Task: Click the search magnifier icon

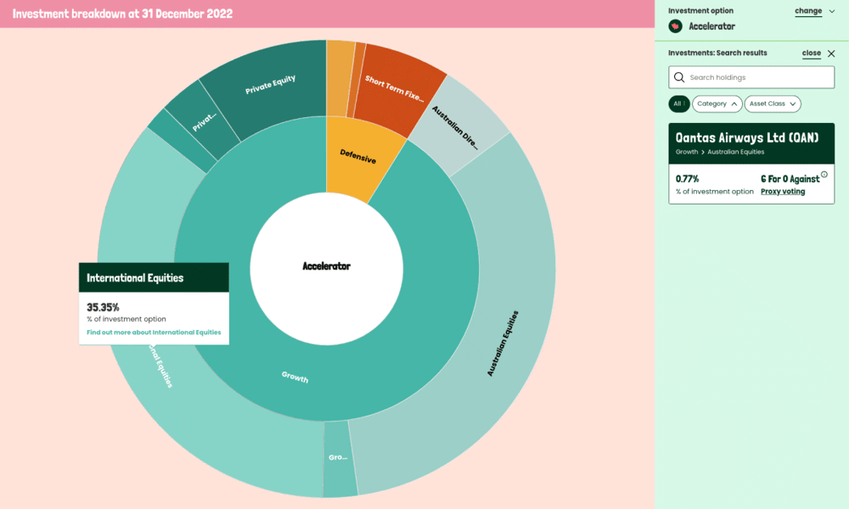Action: click(x=679, y=77)
